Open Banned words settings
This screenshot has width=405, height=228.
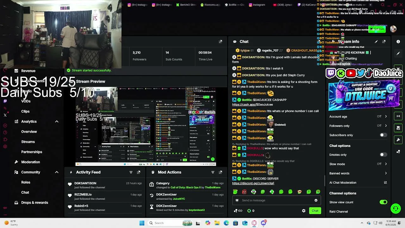[358, 173]
